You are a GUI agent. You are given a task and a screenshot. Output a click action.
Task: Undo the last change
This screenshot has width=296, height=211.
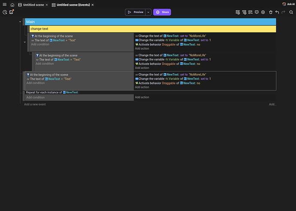coord(277,12)
